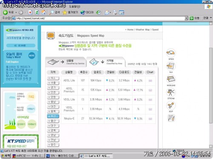The width and height of the screenshot is (213, 159).
Task: Click the green Refresh page icon
Action: tap(37, 12)
